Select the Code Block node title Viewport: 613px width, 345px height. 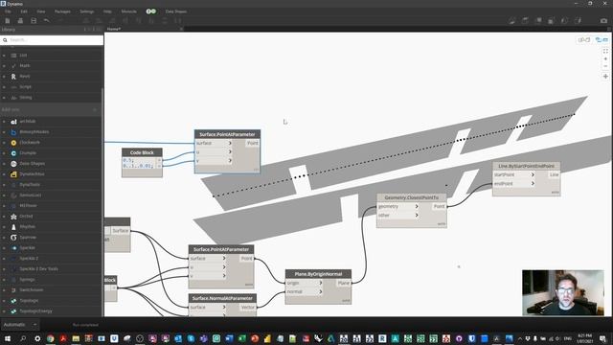click(x=142, y=152)
